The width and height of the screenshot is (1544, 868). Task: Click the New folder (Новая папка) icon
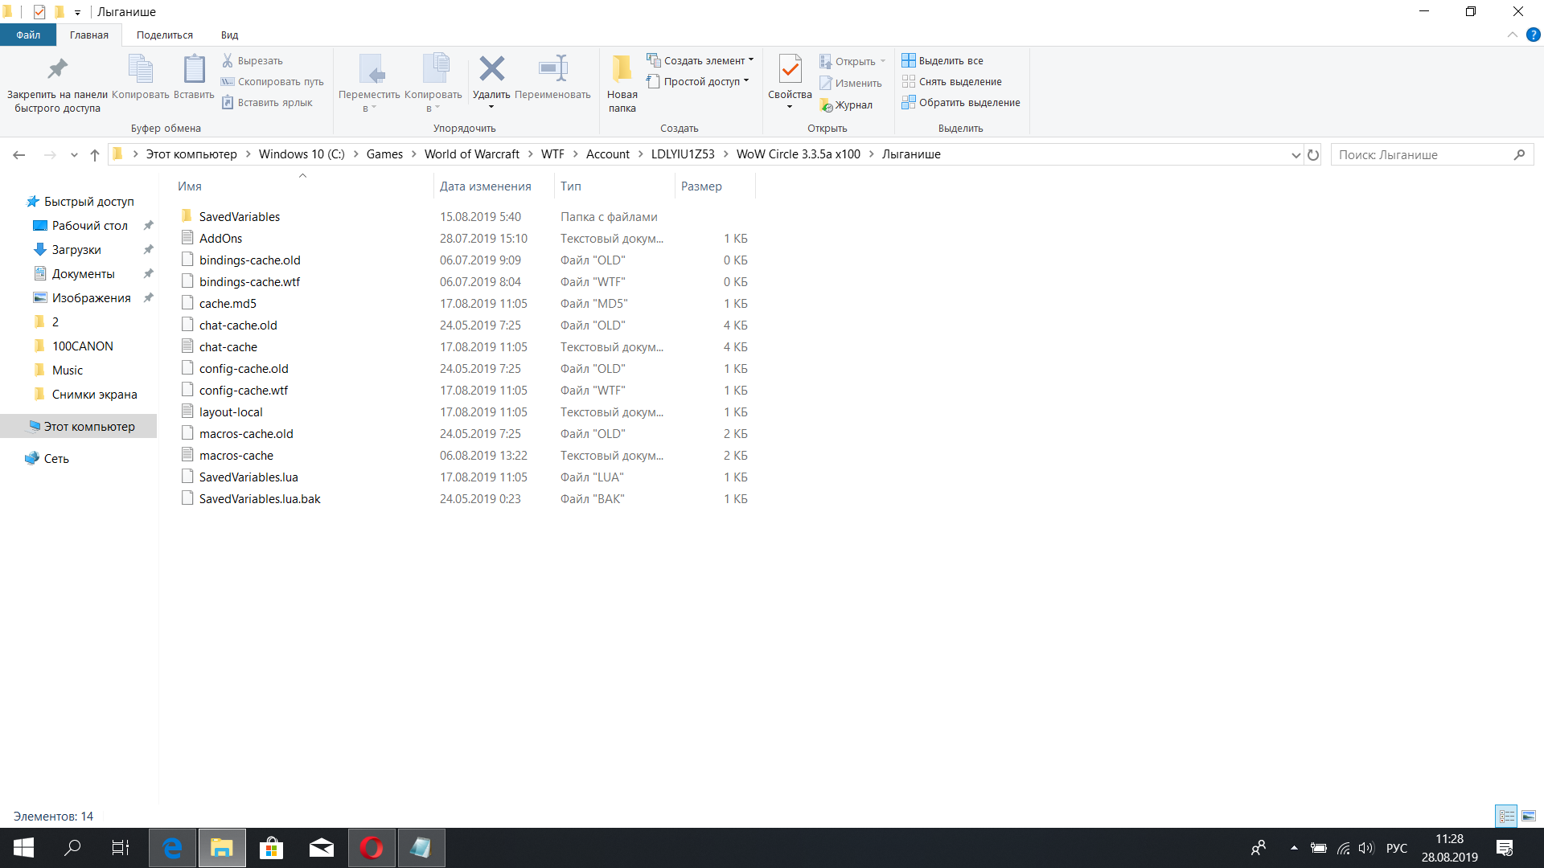[622, 70]
